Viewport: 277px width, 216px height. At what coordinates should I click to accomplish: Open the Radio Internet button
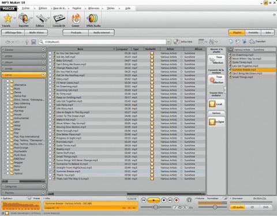(x=102, y=32)
